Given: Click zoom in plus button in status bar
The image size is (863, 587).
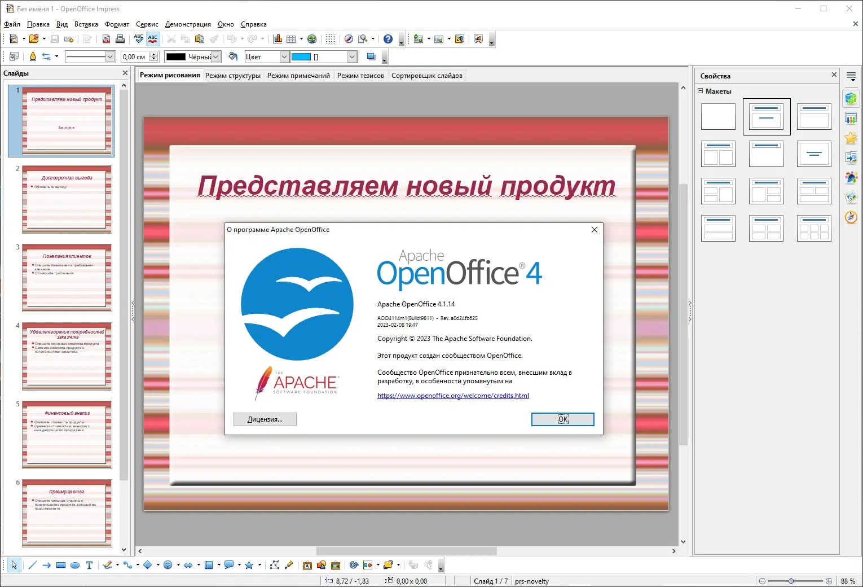Looking at the screenshot, I should pos(829,581).
